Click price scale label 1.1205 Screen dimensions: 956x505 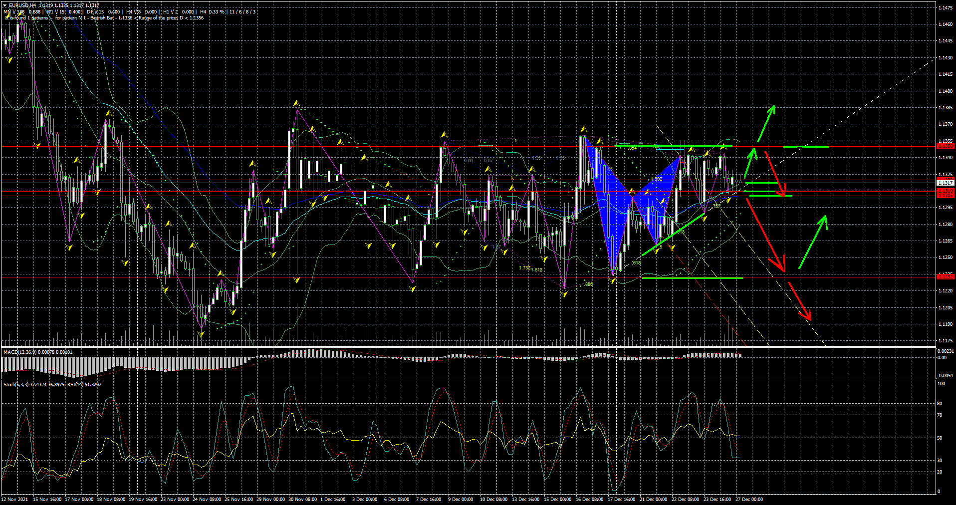point(946,308)
